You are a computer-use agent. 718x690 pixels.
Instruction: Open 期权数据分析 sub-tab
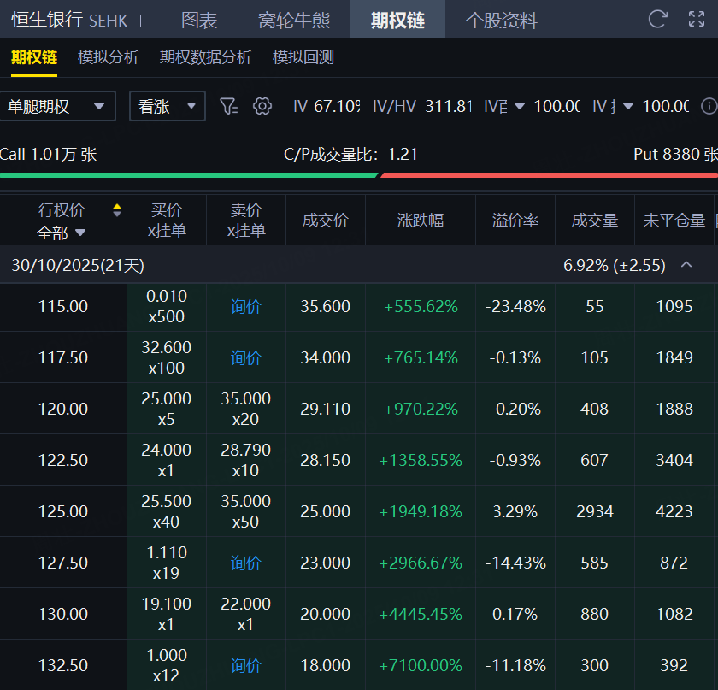point(205,57)
